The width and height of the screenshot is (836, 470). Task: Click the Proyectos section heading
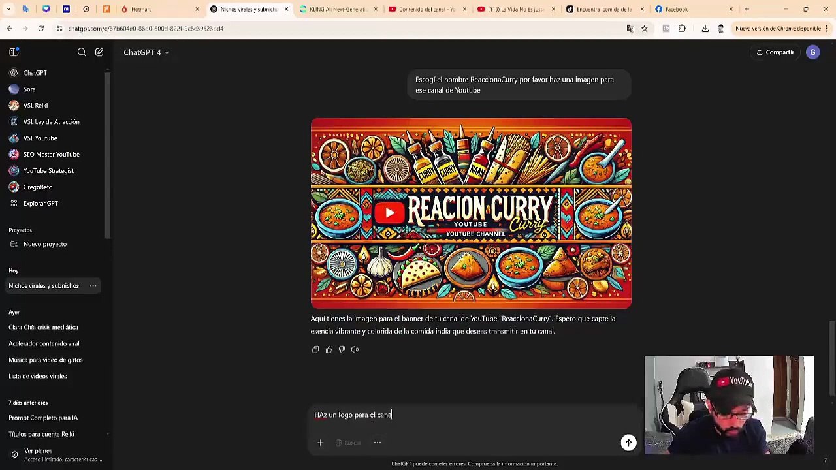[20, 230]
